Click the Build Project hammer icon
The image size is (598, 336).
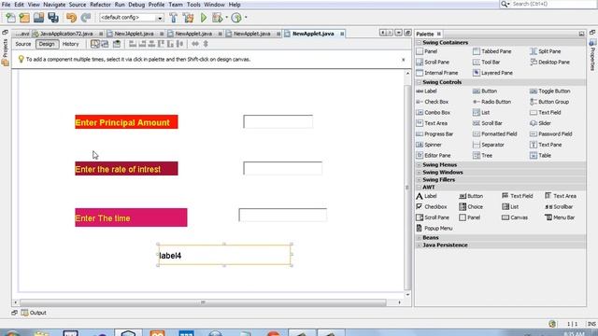pyautogui.click(x=174, y=18)
